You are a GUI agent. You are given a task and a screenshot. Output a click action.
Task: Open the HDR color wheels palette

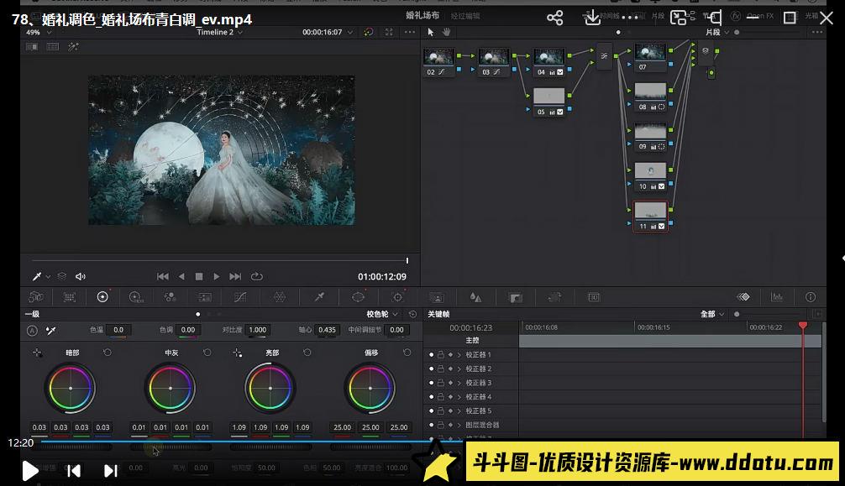click(x=136, y=297)
